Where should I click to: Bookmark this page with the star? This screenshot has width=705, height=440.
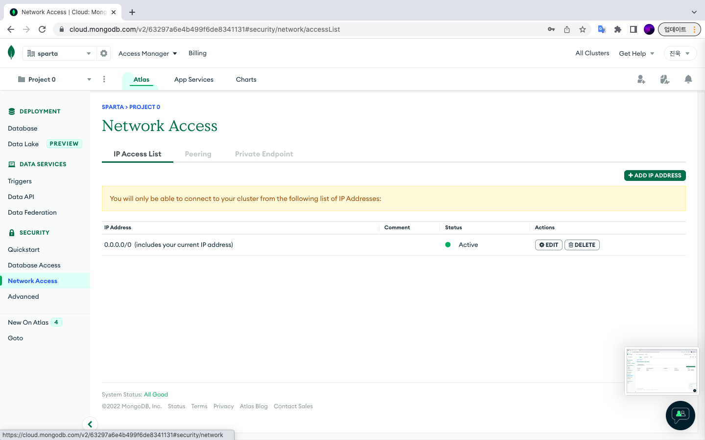583,29
